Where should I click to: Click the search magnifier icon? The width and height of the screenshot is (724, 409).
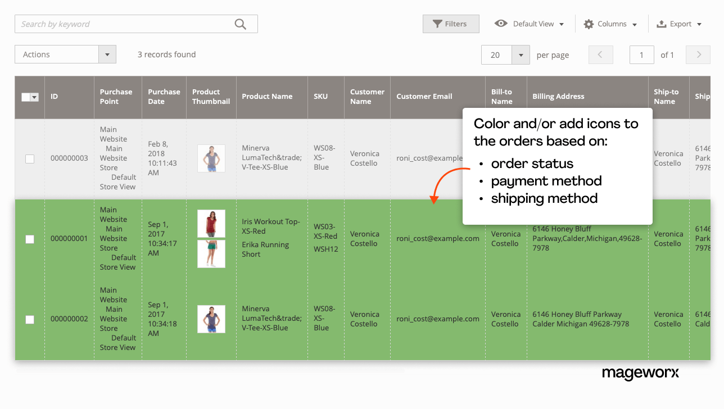[x=241, y=24]
